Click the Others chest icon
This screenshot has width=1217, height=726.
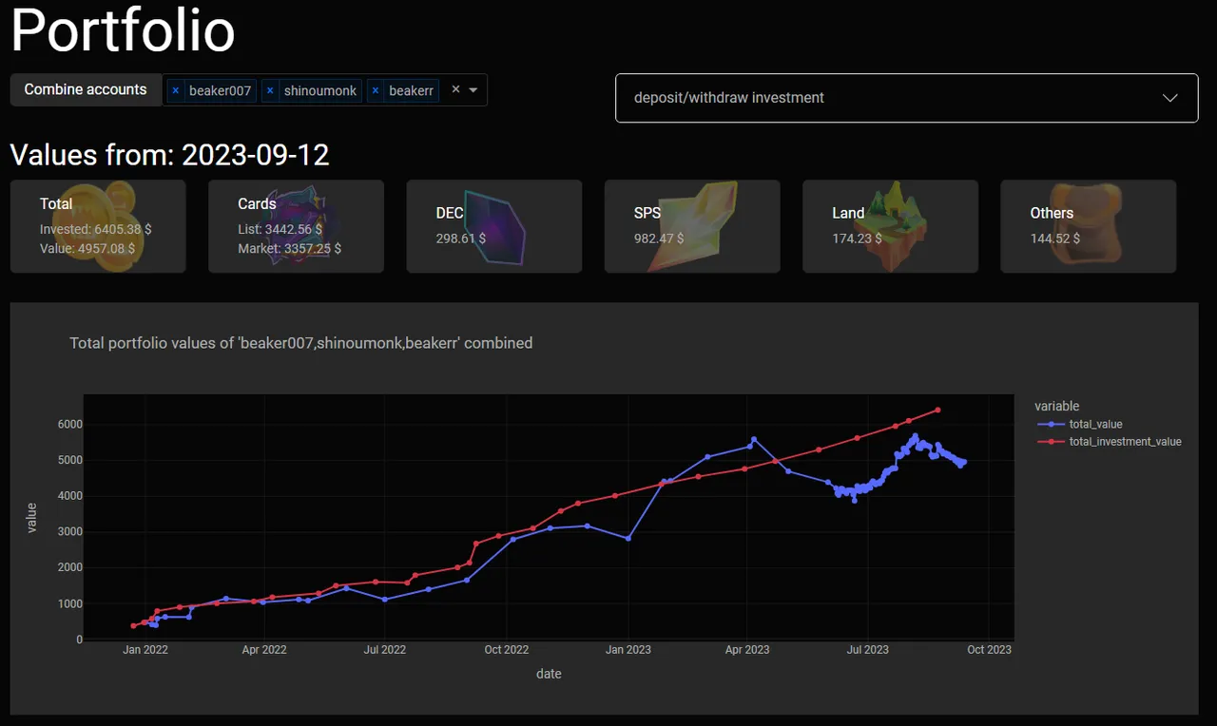[x=1086, y=224]
